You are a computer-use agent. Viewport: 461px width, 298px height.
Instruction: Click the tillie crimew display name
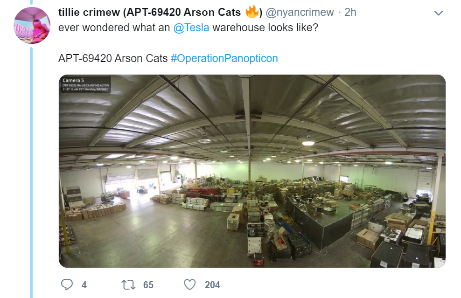pyautogui.click(x=89, y=12)
